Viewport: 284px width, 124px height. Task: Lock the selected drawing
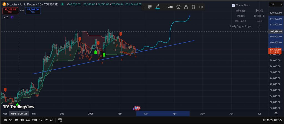186,7
